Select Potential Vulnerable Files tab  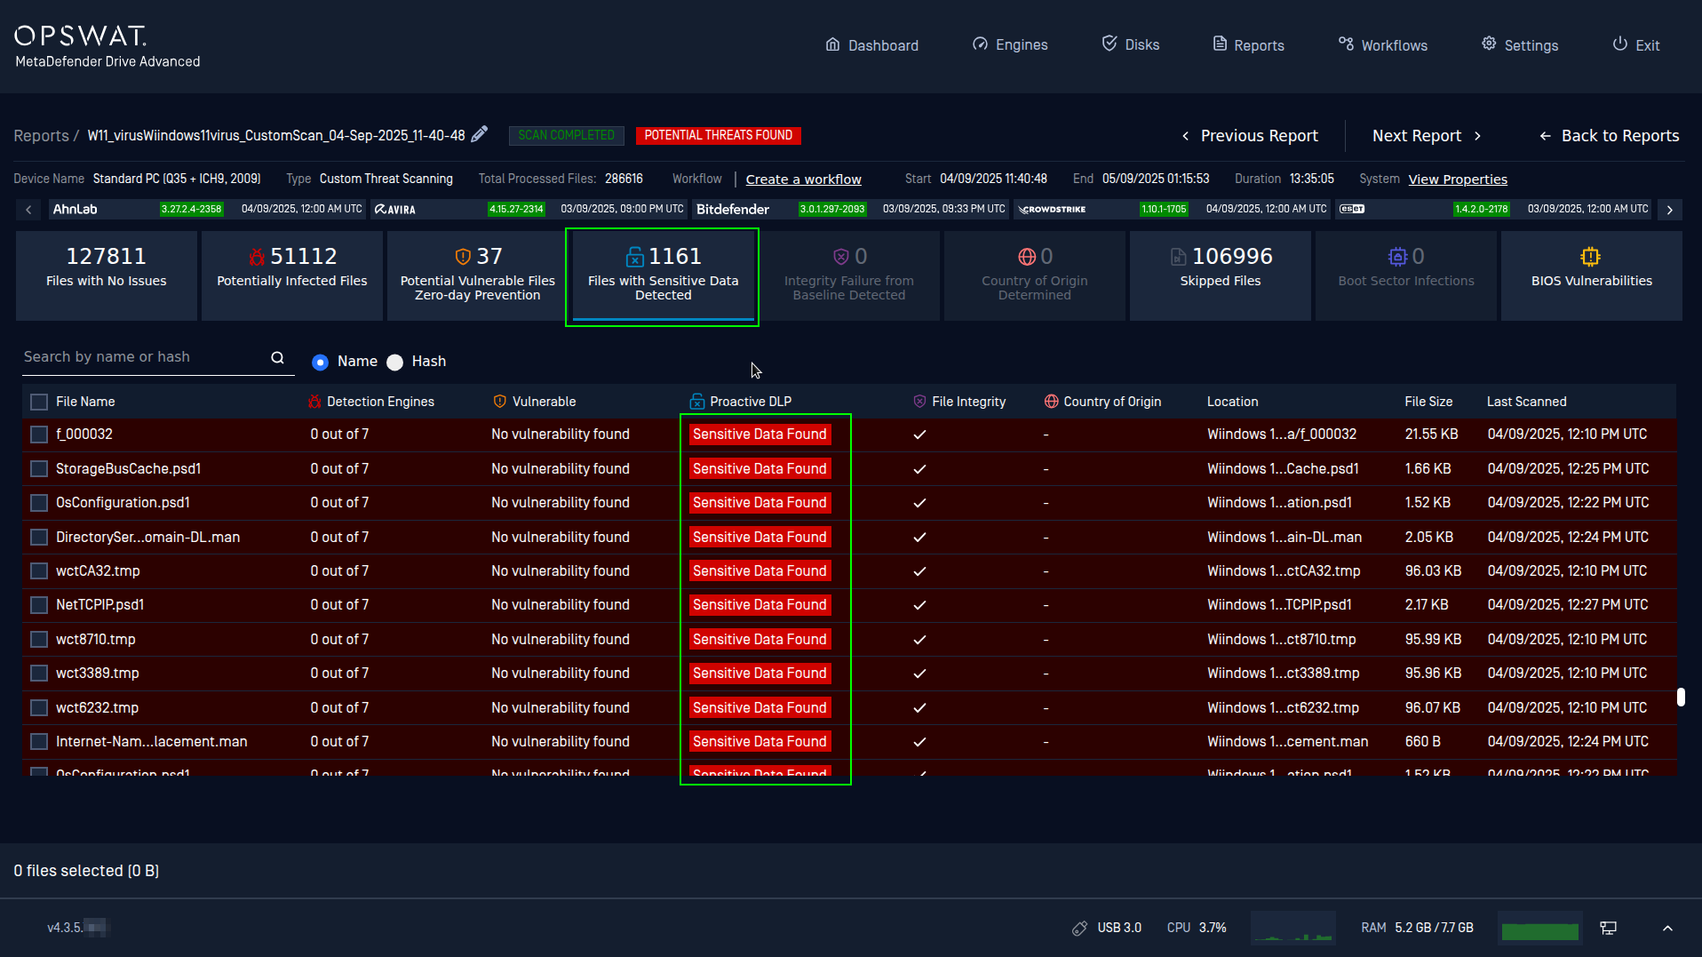(478, 275)
